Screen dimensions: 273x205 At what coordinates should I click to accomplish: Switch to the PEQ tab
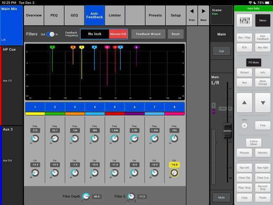pyautogui.click(x=54, y=15)
